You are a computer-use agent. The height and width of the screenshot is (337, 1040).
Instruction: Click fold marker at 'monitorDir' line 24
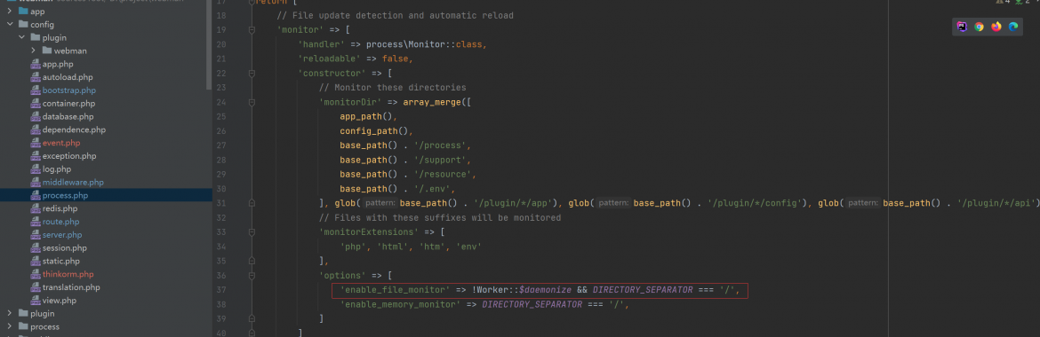[252, 102]
